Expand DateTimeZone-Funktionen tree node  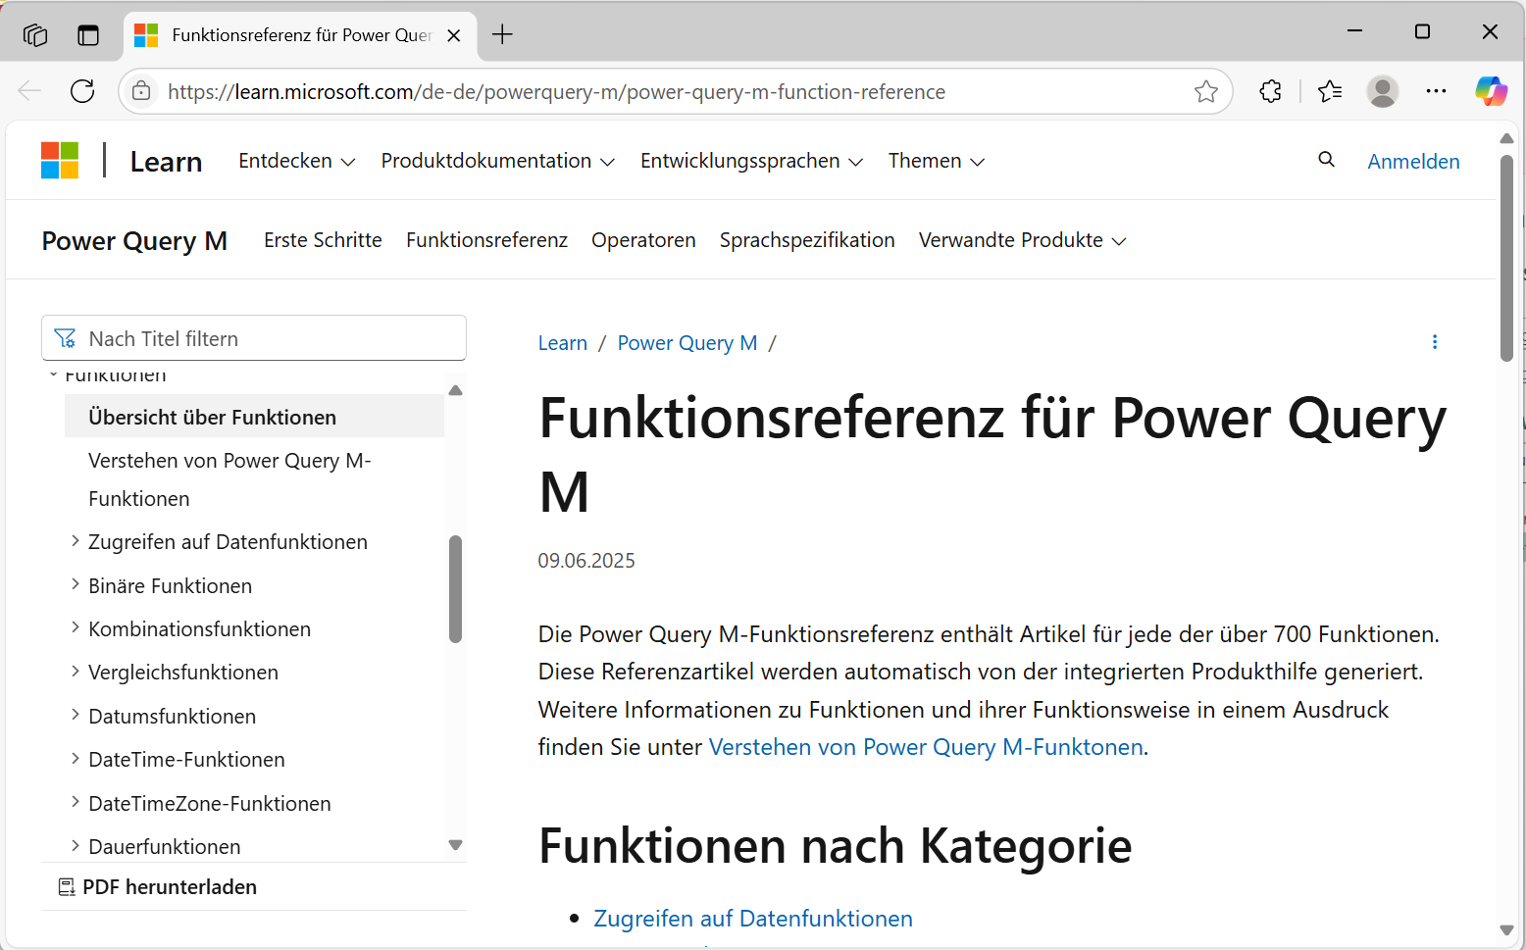[x=76, y=802]
